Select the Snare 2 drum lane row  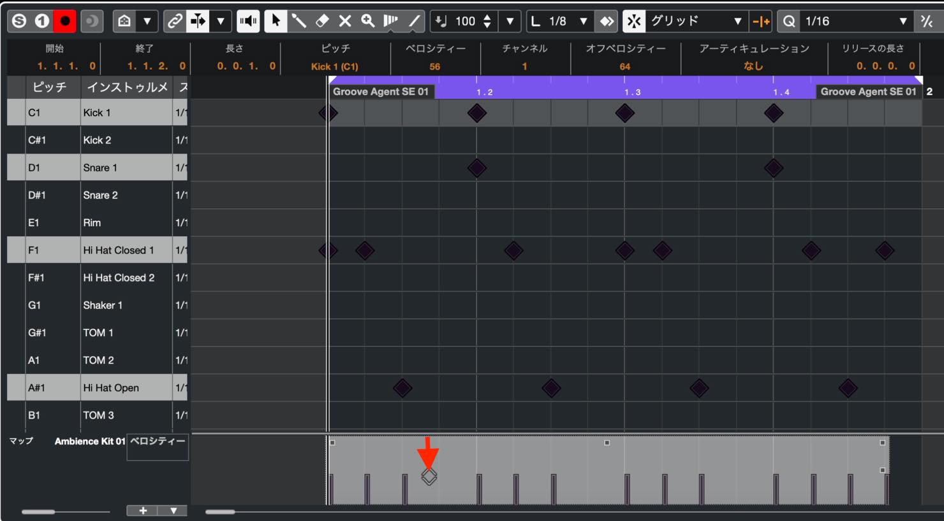tap(98, 195)
